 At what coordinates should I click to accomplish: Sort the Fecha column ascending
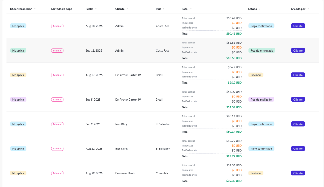pyautogui.click(x=96, y=9)
